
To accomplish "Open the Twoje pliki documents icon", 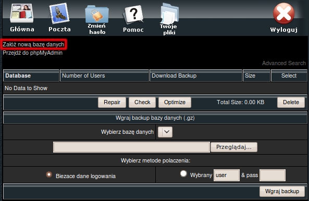I will coord(169,14).
